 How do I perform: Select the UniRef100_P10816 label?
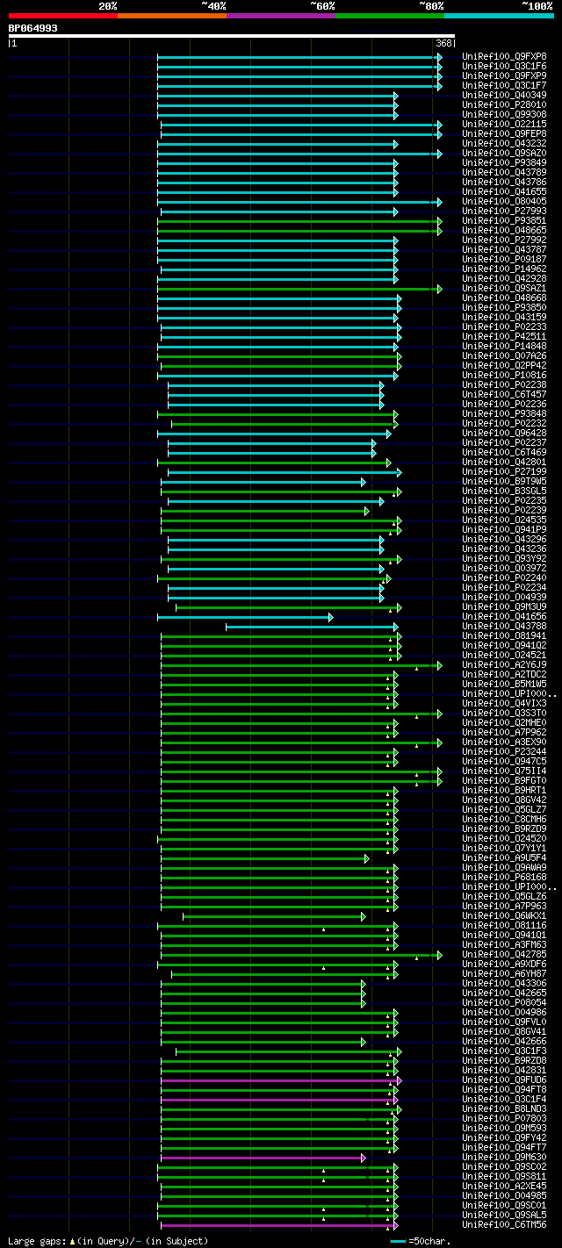click(504, 375)
